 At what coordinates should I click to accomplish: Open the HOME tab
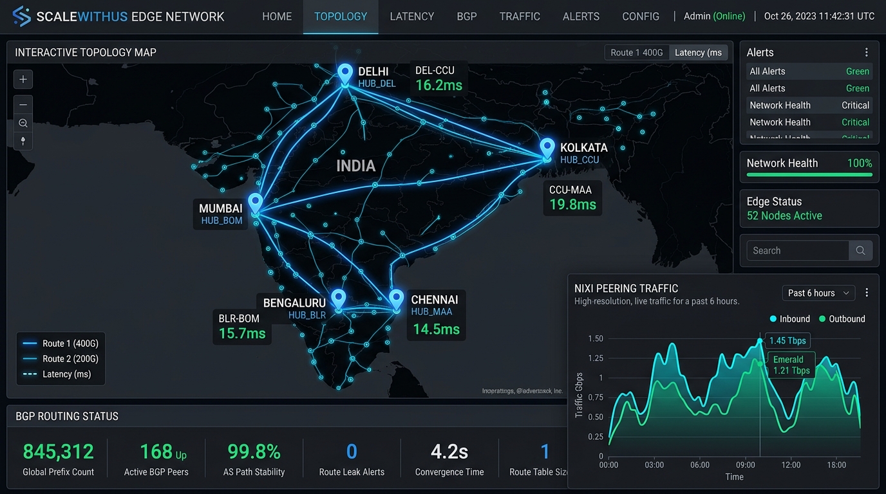click(277, 17)
